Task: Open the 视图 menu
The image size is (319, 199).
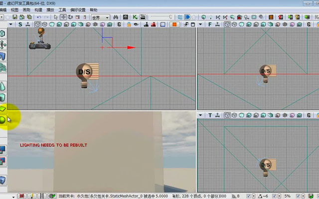Action: tap(14, 10)
